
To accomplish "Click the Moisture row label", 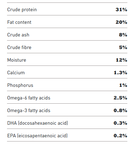I will tap(17, 60).
